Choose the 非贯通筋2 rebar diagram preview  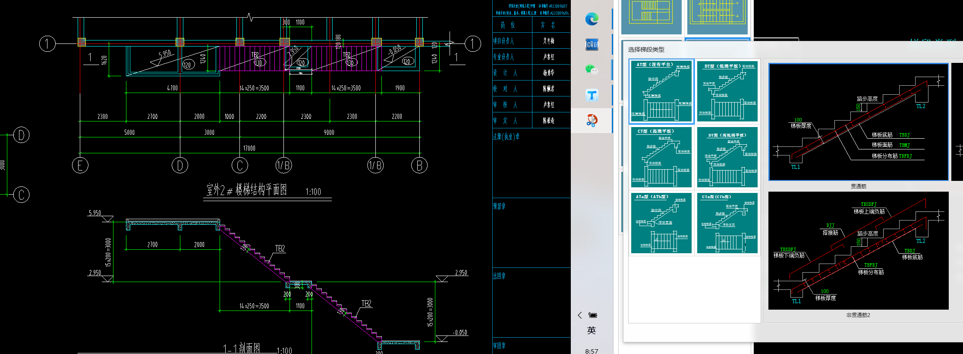click(859, 251)
